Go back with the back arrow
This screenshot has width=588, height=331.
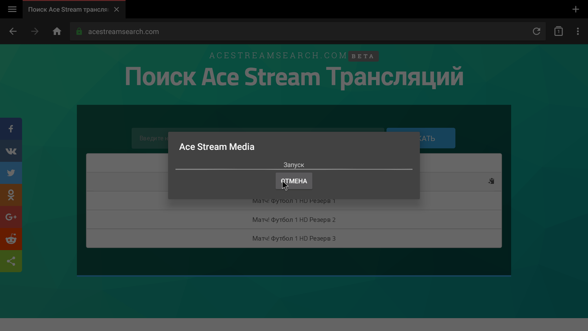coord(13,32)
